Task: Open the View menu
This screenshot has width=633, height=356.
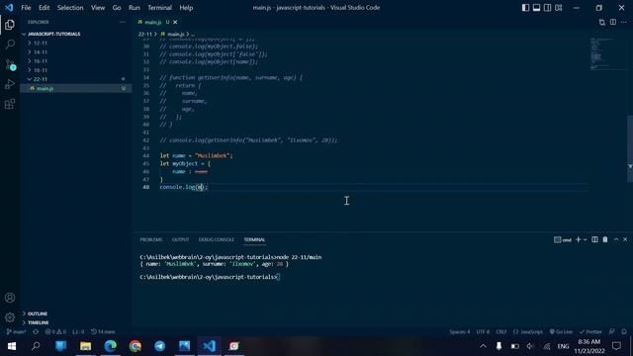Action: [98, 8]
